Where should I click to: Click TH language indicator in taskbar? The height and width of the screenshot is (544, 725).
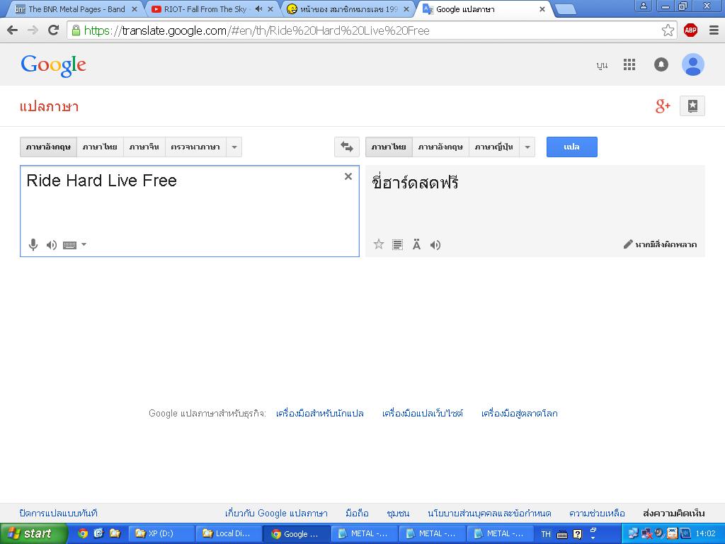click(546, 534)
